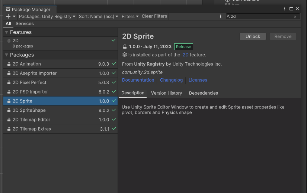Switch to the Description tab
Viewport: 307px width, 193px height.
133,93
